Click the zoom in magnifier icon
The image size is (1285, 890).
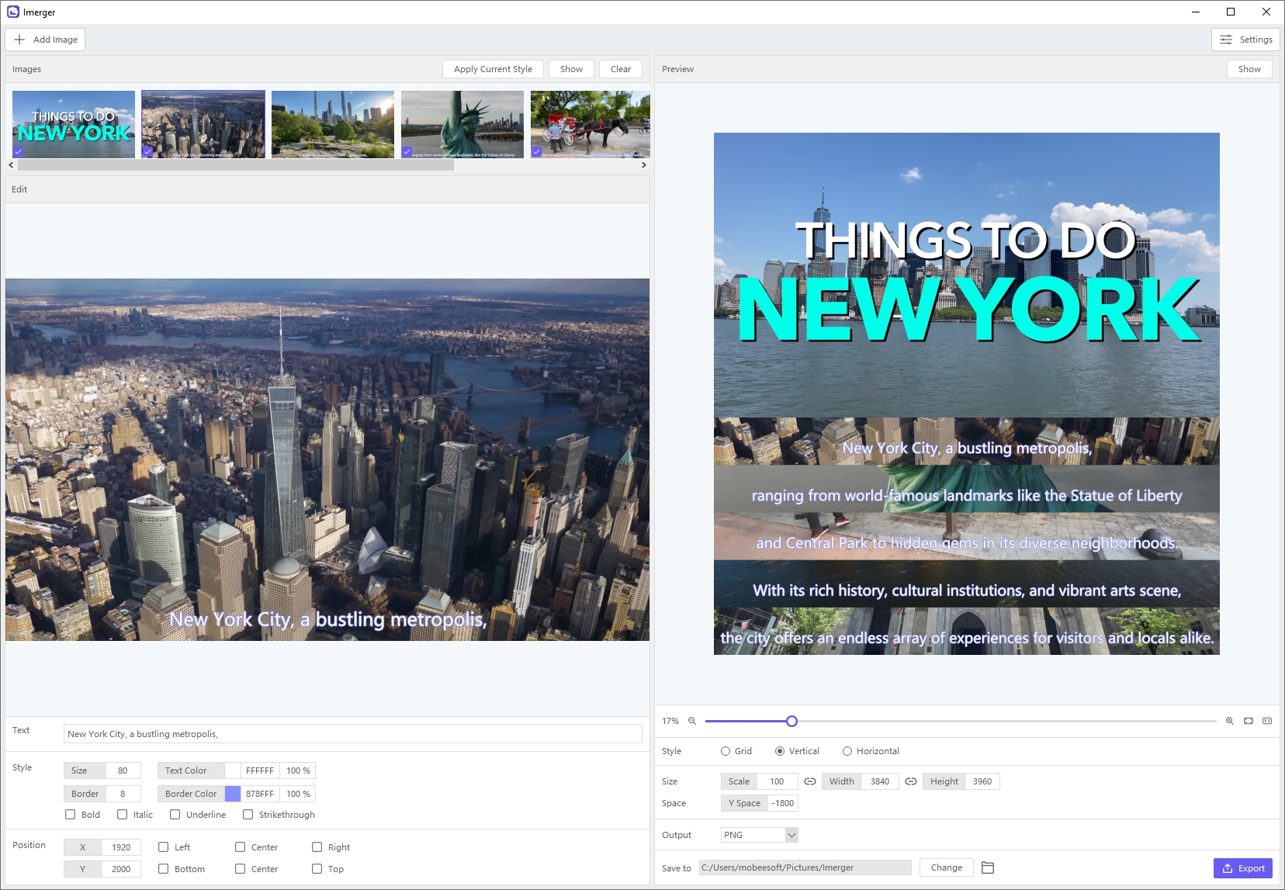point(1230,721)
